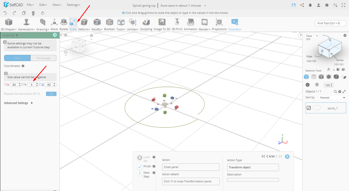Expand Advanced Settings
This screenshot has width=349, height=191.
tap(18, 103)
